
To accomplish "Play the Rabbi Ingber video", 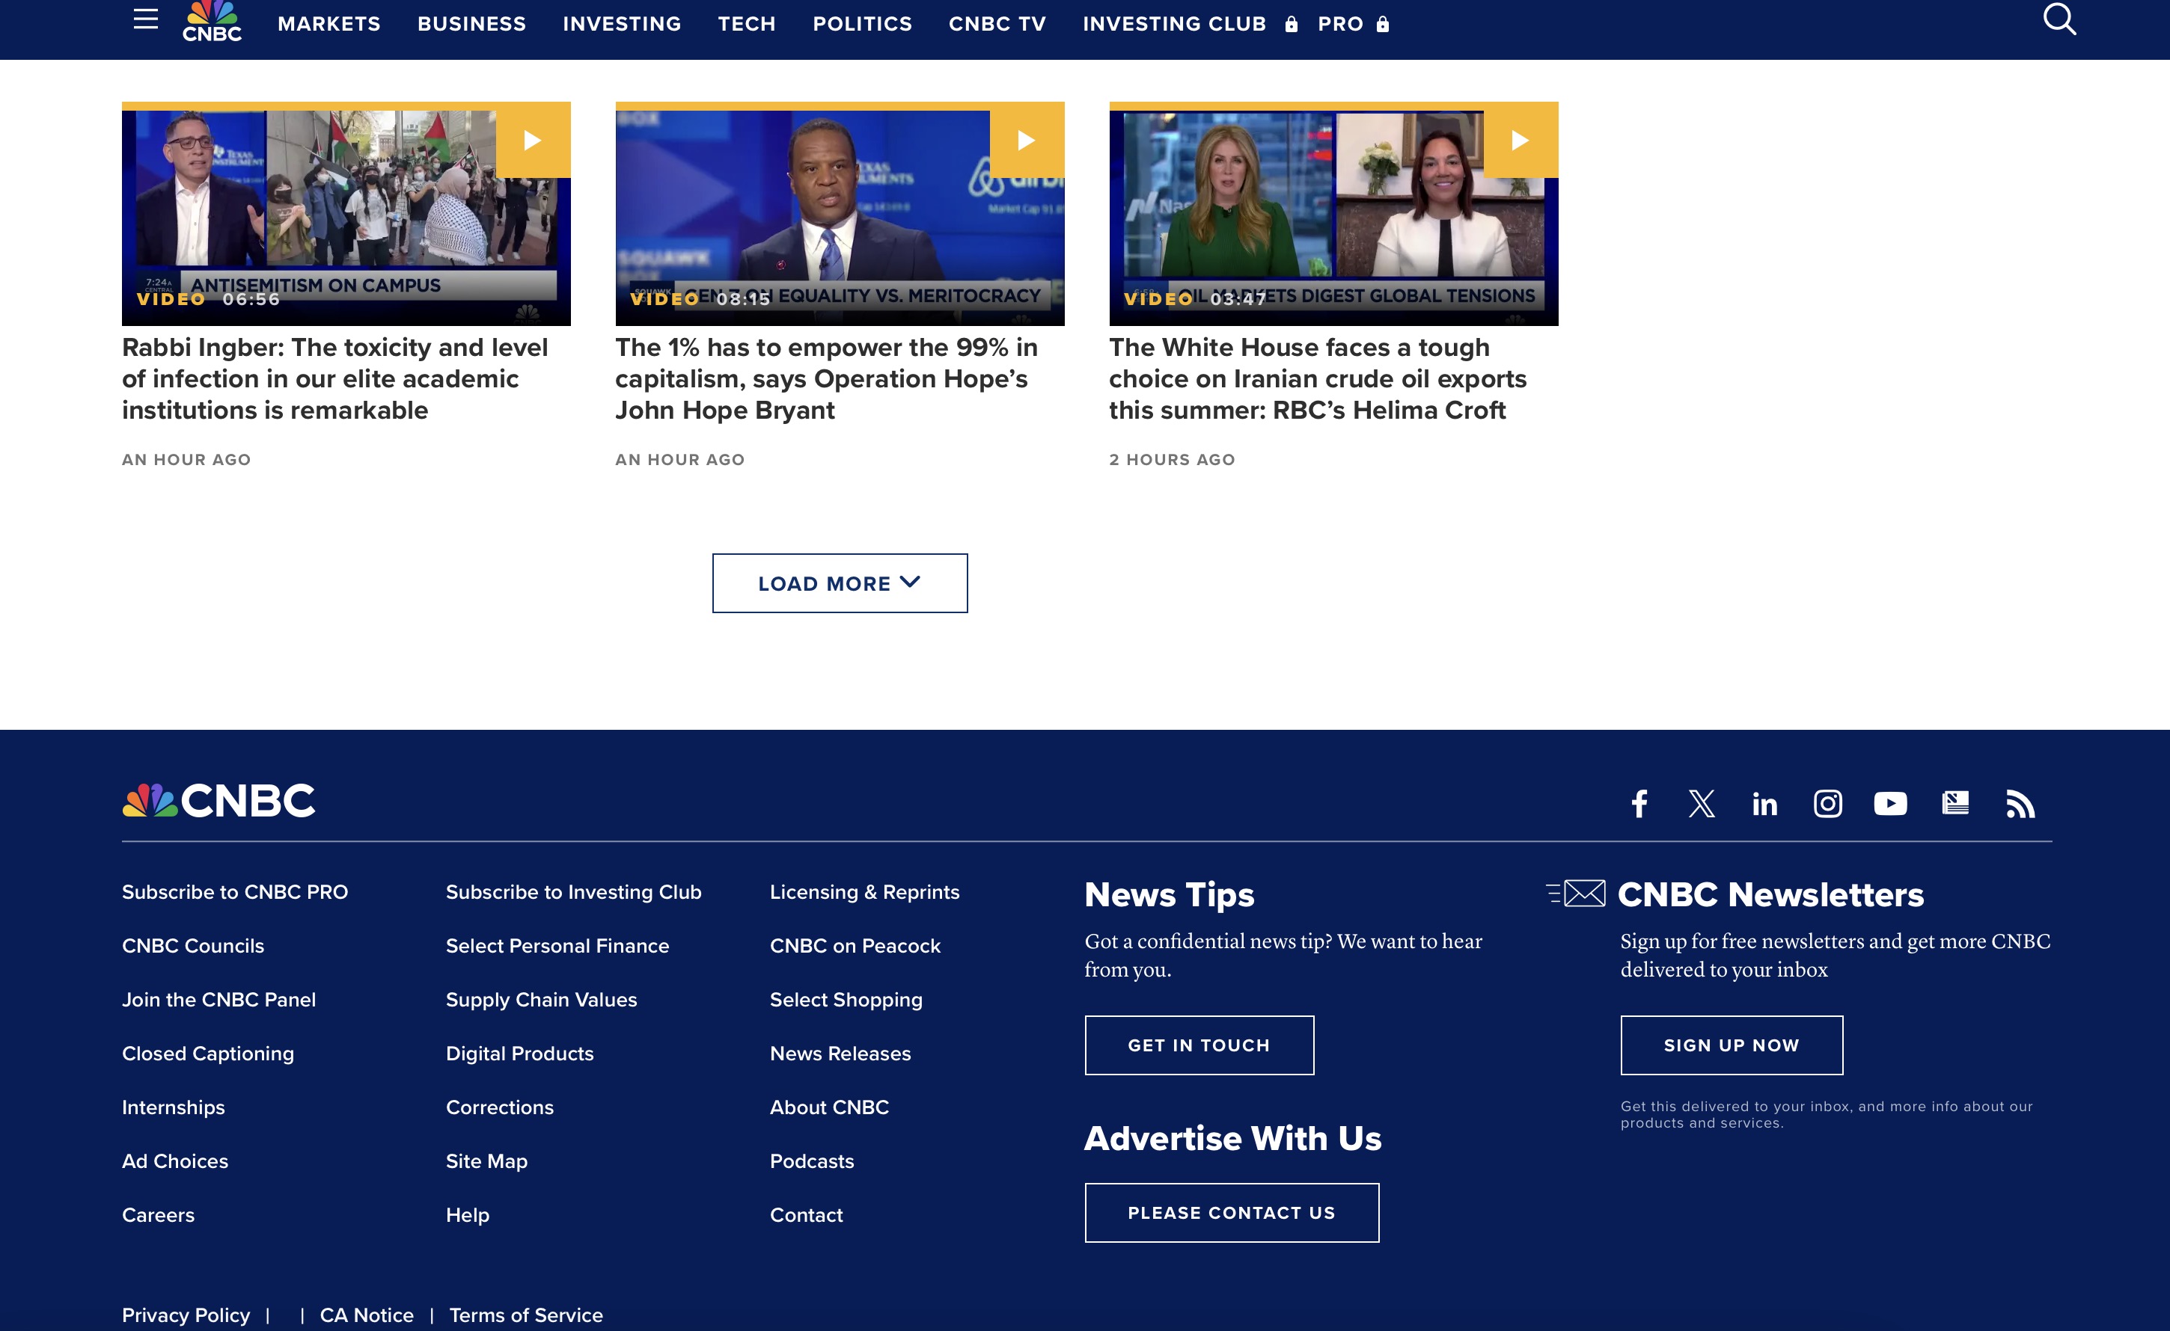I will click(x=533, y=141).
